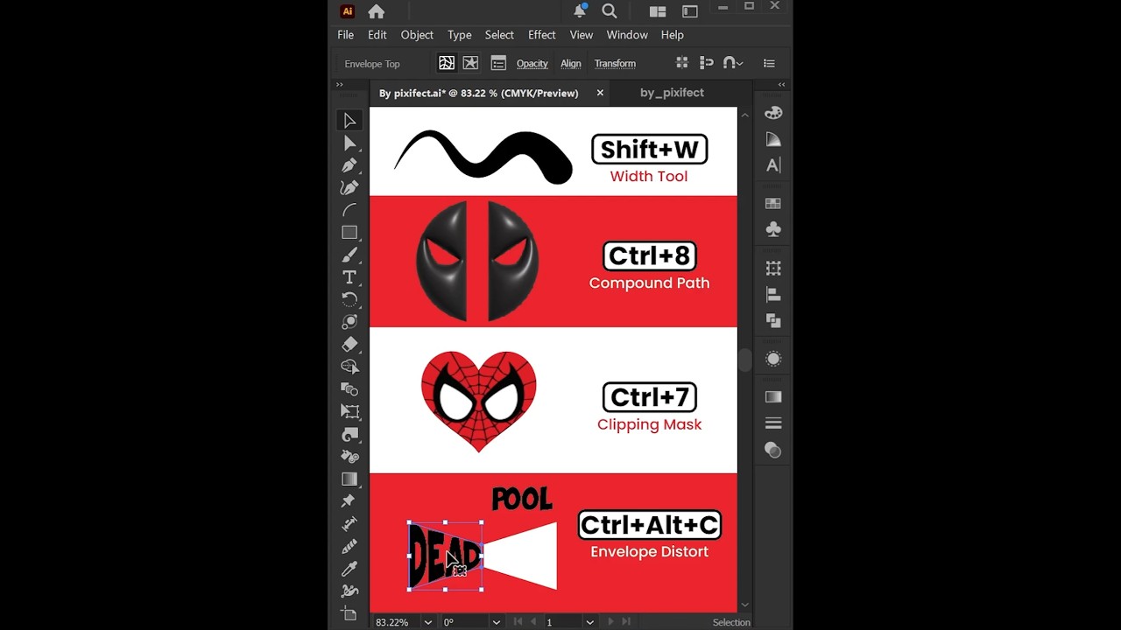
Task: Select the Curvature tool
Action: coord(349,187)
